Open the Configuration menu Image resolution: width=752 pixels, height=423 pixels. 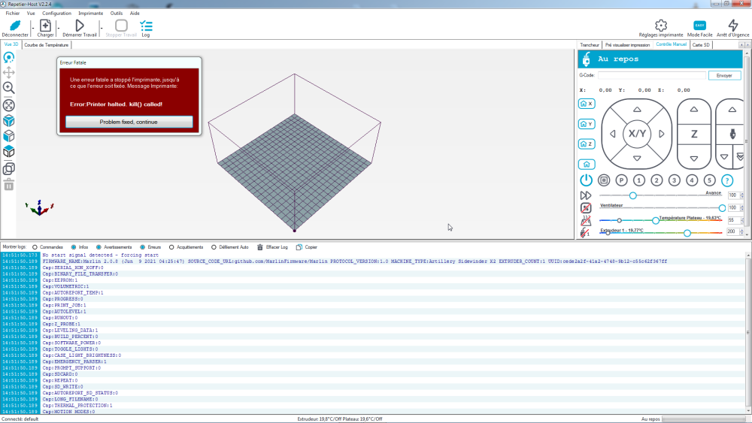(x=56, y=13)
